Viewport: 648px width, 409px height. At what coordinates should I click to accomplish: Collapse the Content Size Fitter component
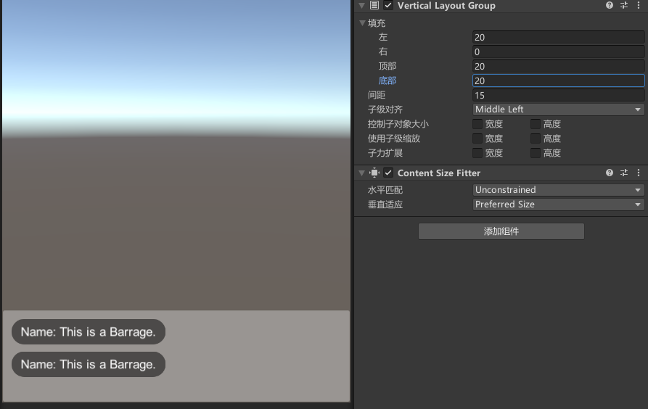pyautogui.click(x=362, y=173)
